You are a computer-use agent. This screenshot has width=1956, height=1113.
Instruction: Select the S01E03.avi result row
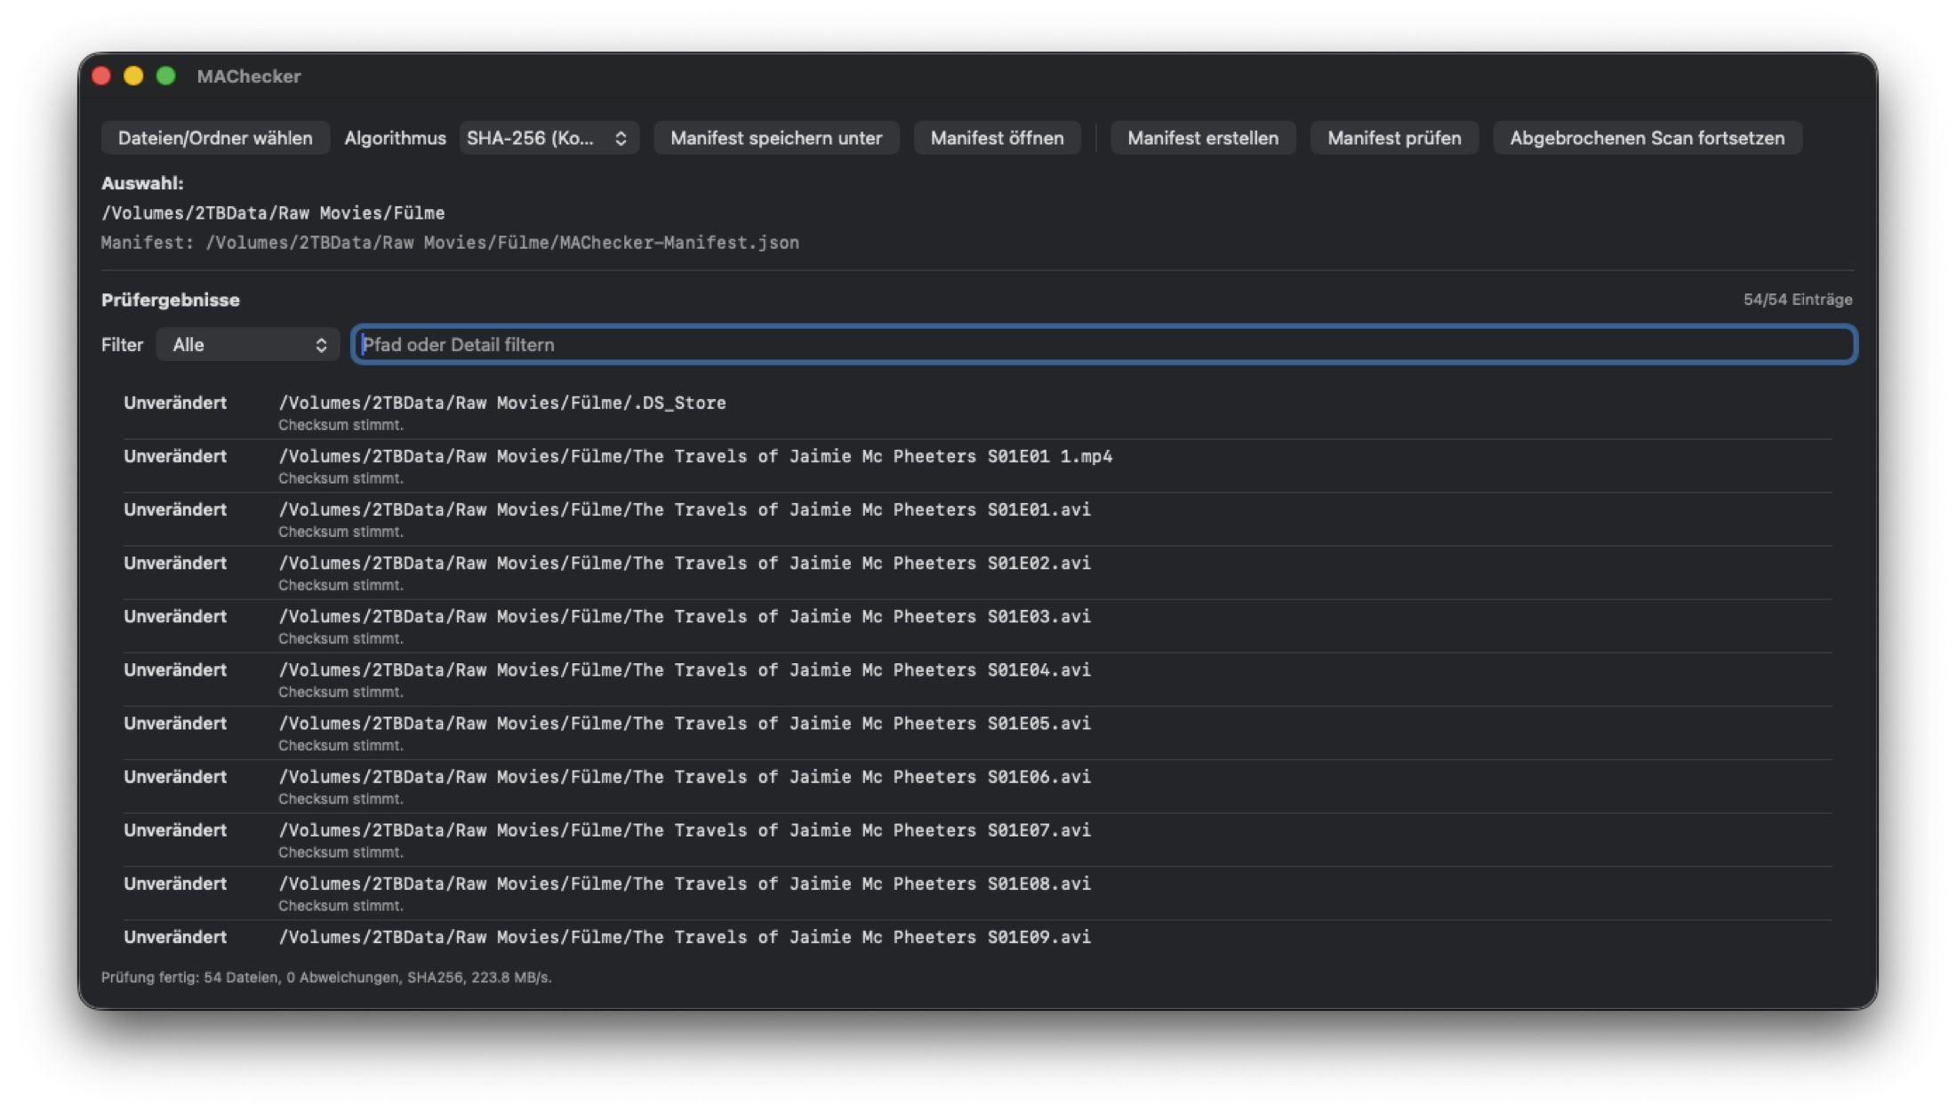click(x=977, y=626)
